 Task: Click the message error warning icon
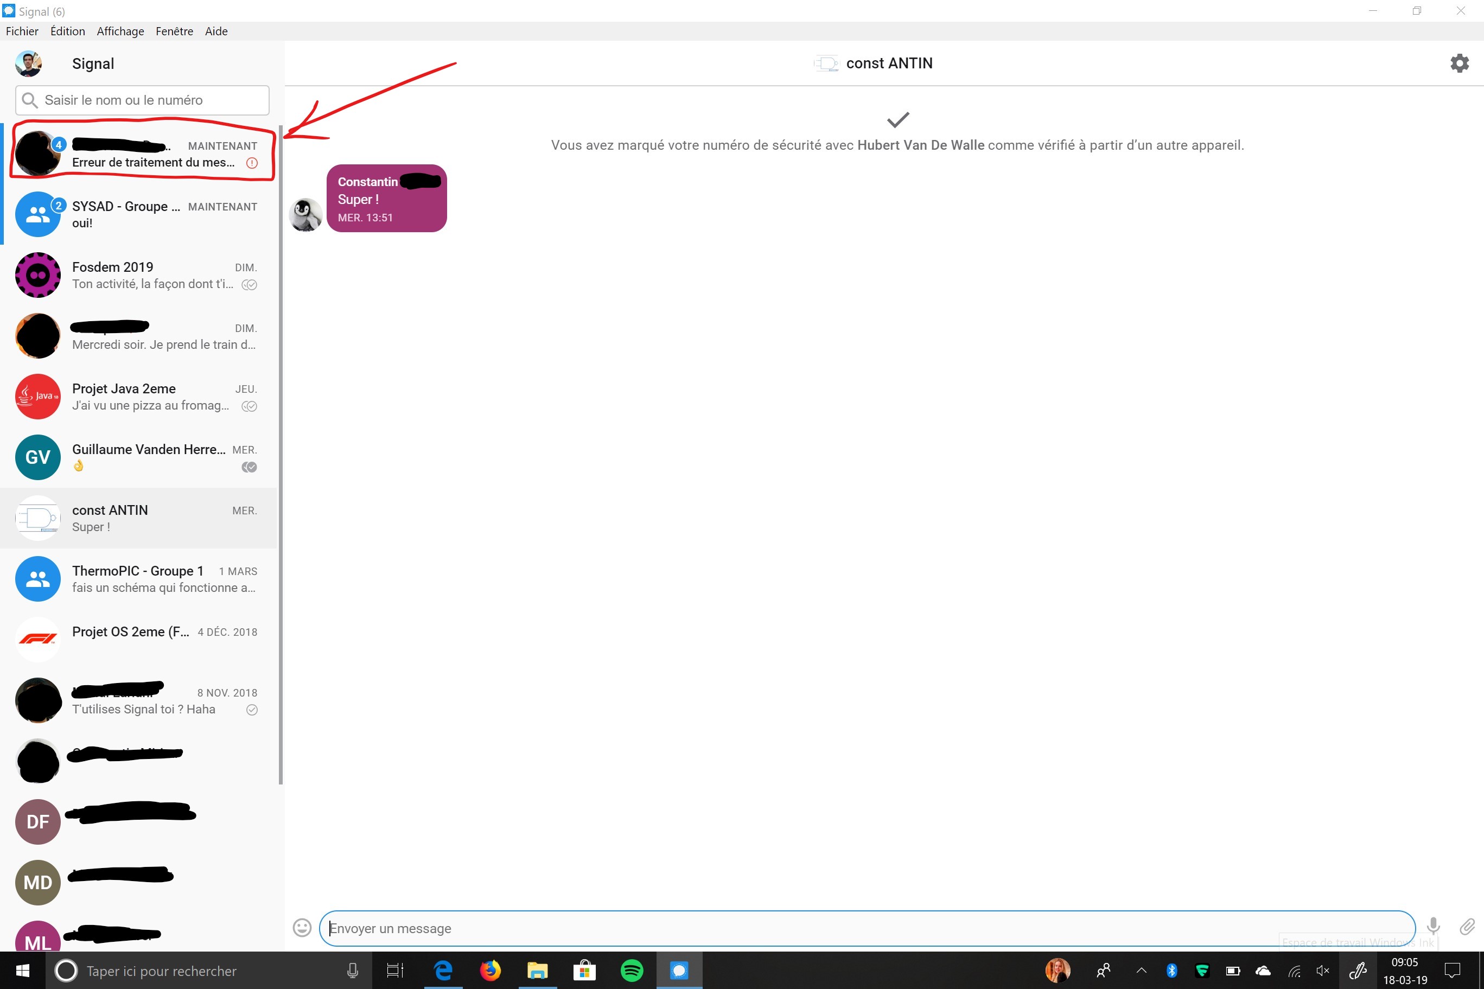(x=252, y=163)
